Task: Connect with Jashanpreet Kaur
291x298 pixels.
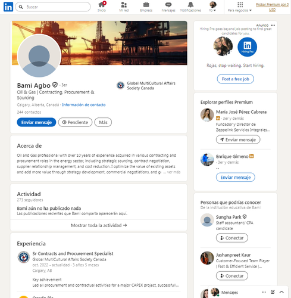Action: tap(232, 276)
